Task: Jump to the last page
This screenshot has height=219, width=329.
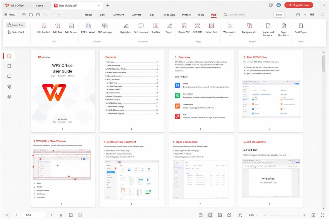Action: pos(61,215)
